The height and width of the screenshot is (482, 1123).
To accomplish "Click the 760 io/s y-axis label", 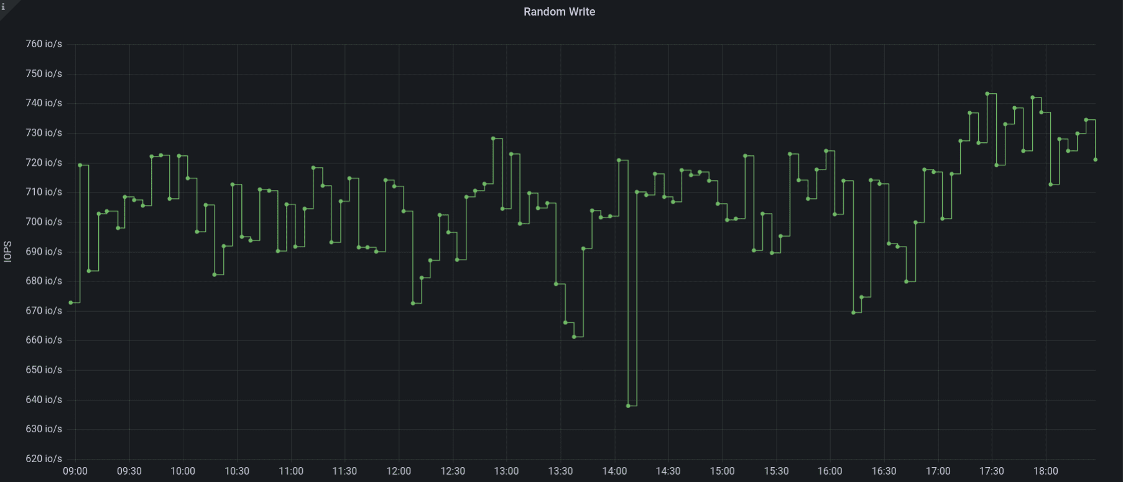I will coord(44,44).
